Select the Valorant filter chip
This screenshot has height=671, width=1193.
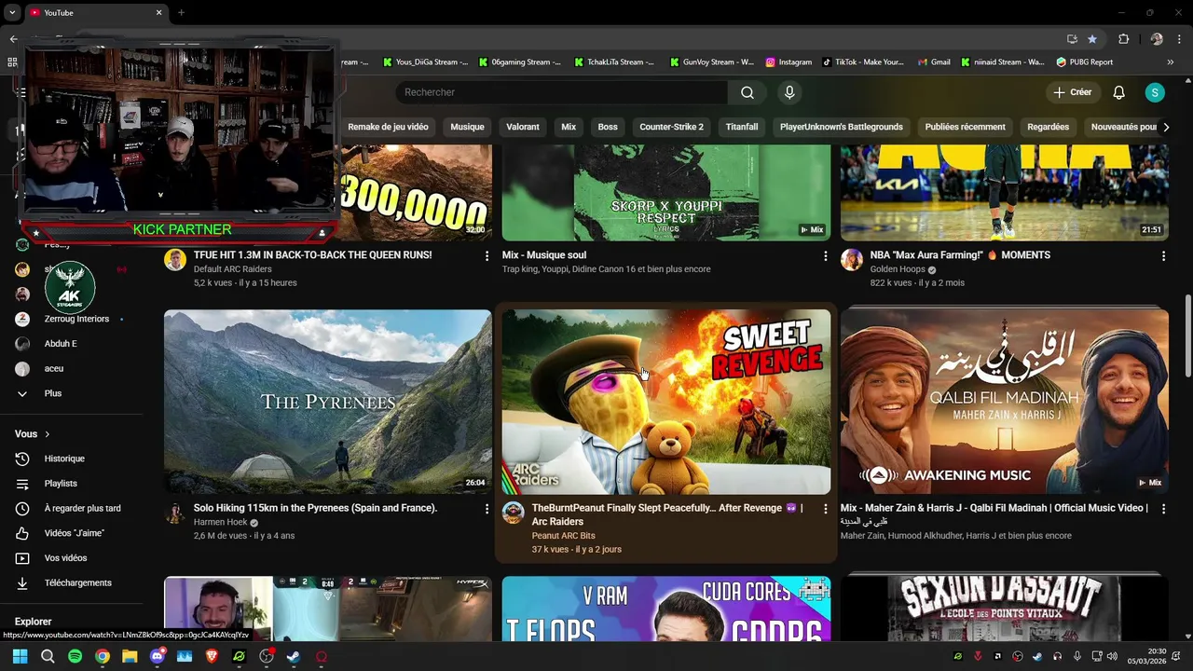[x=522, y=127]
